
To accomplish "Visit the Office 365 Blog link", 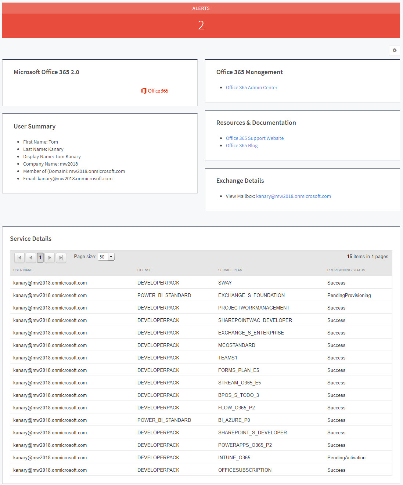I will coord(242,146).
